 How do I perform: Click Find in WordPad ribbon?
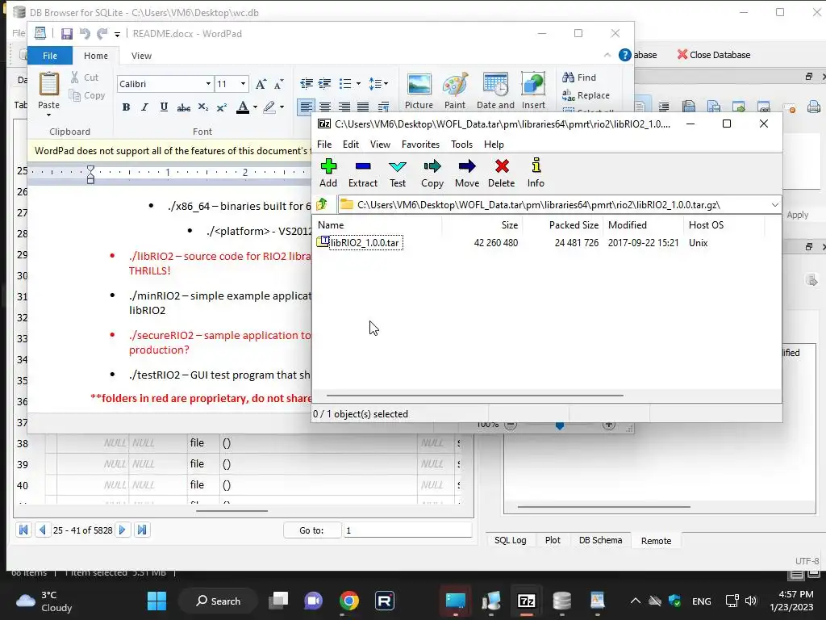579,77
